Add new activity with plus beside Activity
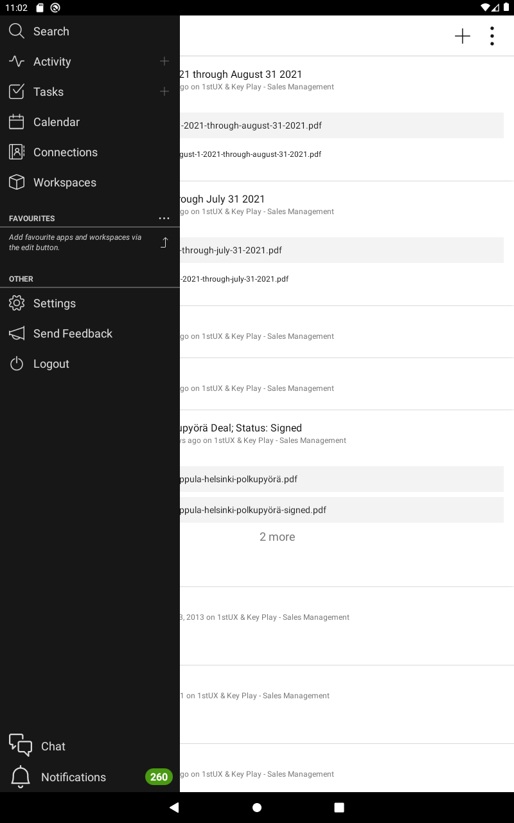 click(x=164, y=61)
